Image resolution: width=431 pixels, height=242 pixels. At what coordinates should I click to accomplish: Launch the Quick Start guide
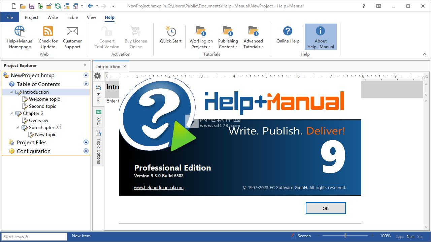coord(171,35)
